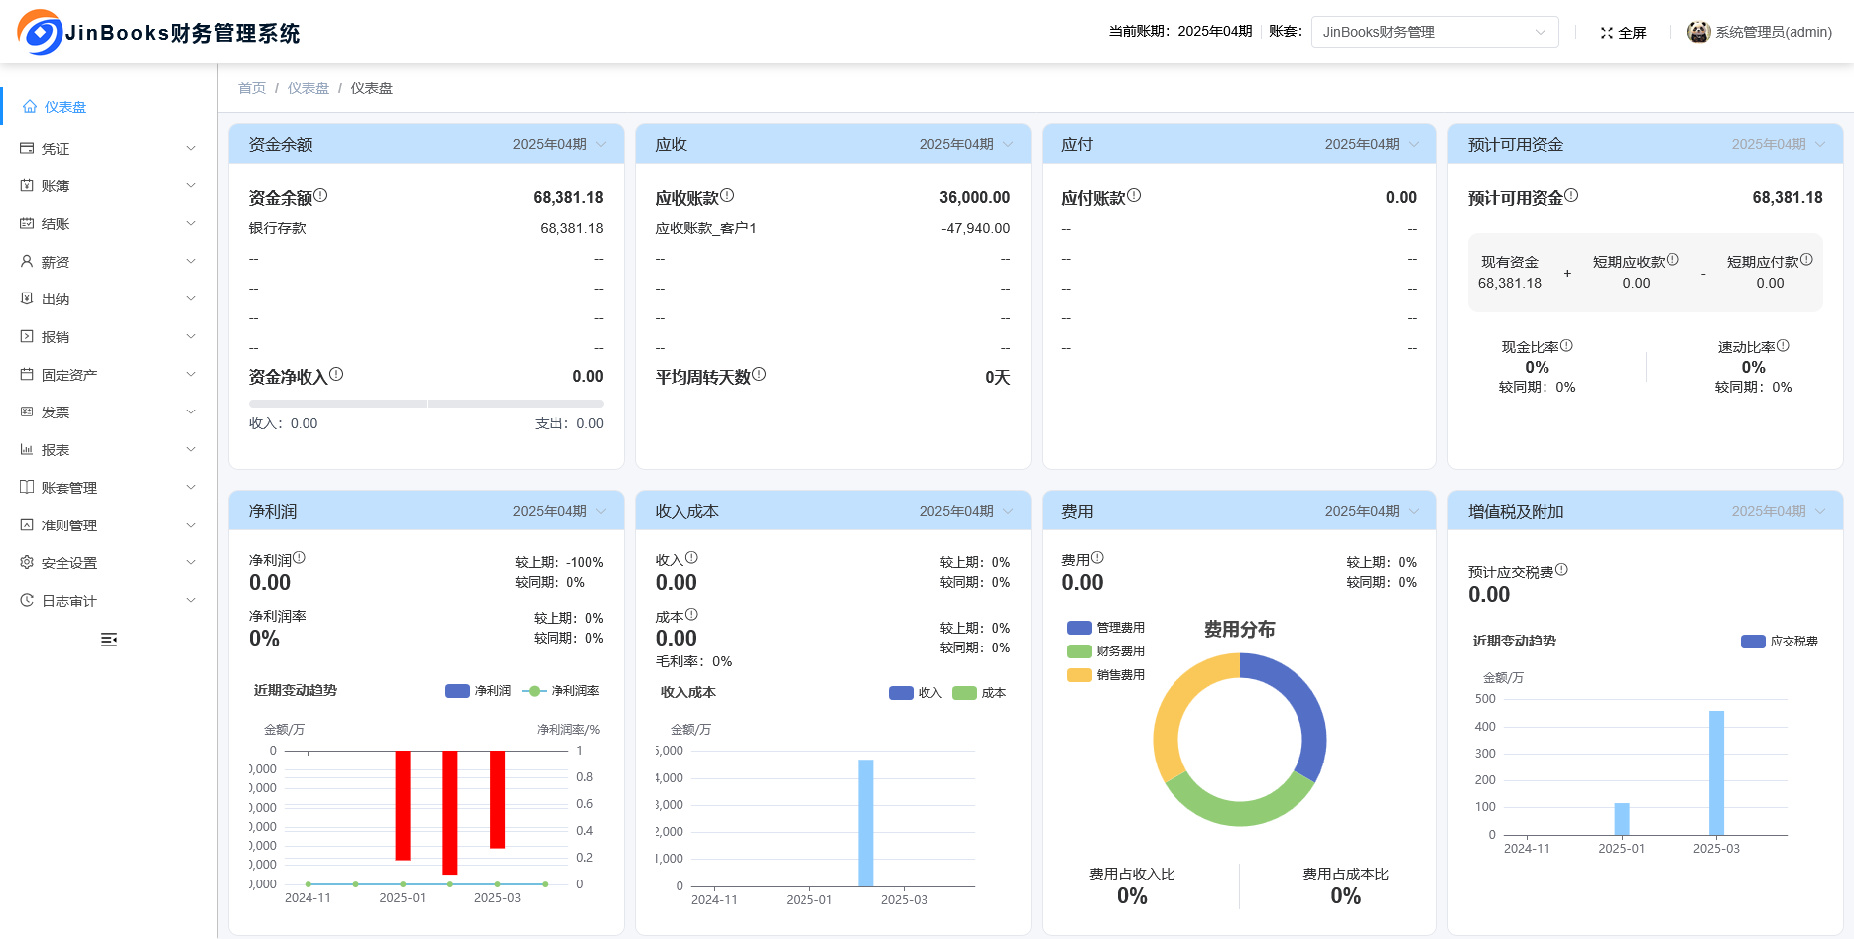This screenshot has height=939, width=1854.
Task: Click the 发票 invoice sidebar icon
Action: coord(27,411)
